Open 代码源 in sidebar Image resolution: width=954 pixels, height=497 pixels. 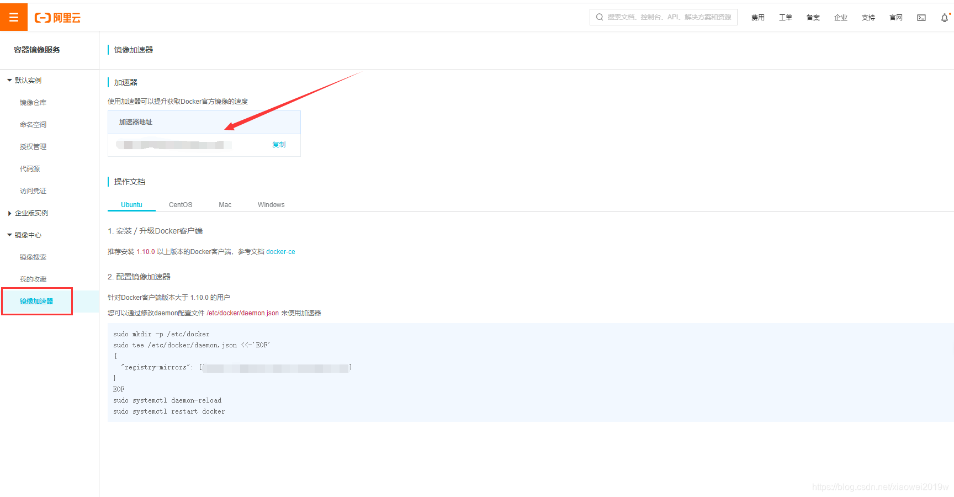30,169
